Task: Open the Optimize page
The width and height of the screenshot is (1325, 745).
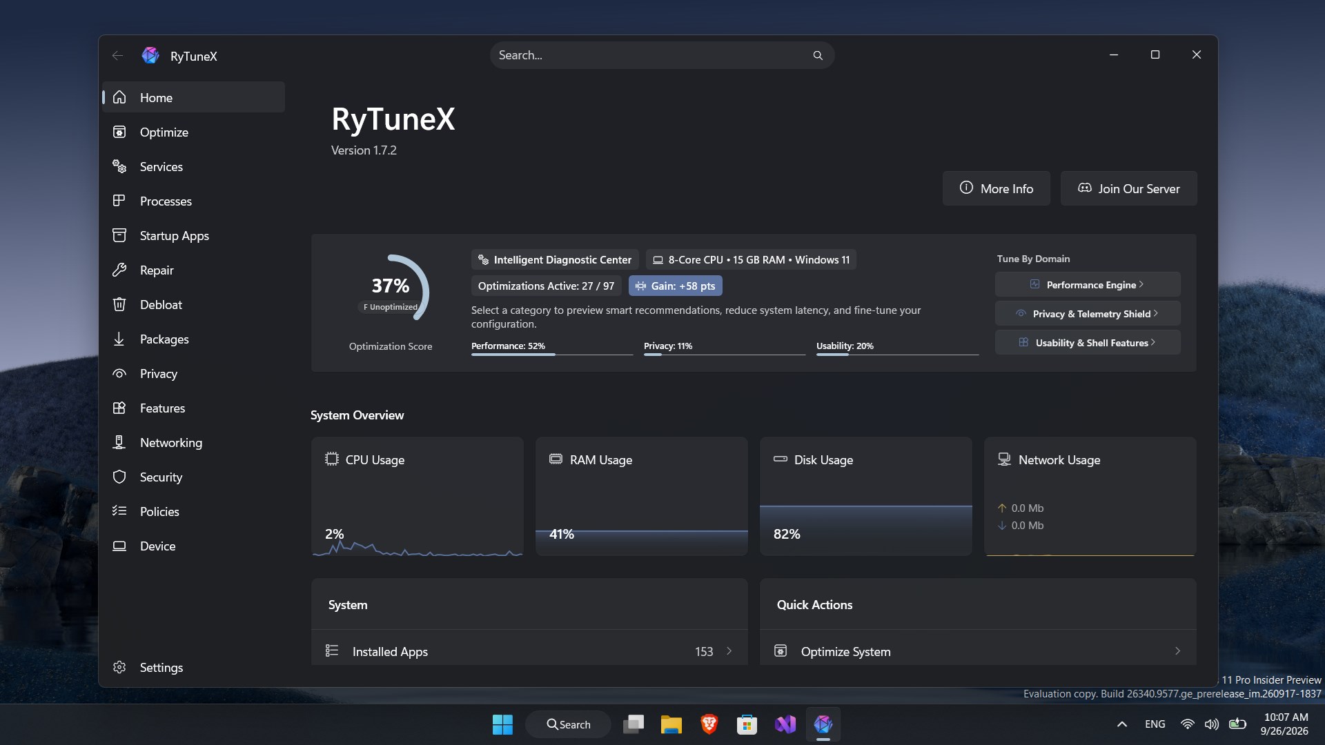Action: (193, 132)
